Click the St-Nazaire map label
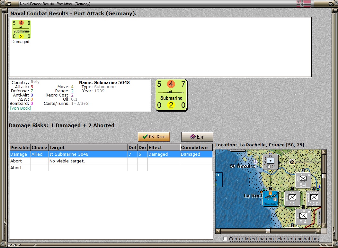Screen dimensions: 338x248 coord(243,166)
